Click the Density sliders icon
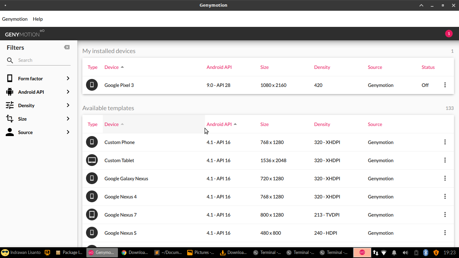This screenshot has height=258, width=459. click(10, 105)
